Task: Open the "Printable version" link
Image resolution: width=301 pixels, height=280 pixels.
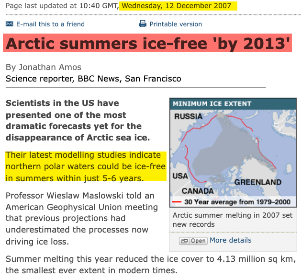Action: point(176,24)
